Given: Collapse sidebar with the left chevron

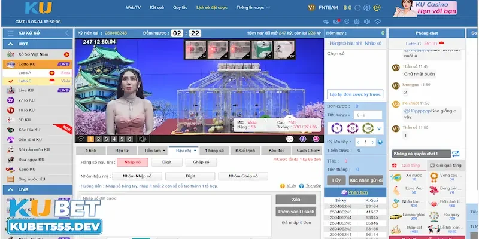Looking at the screenshot, I should [66, 33].
